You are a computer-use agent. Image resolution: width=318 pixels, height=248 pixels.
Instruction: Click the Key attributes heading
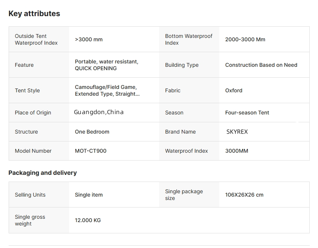(34, 14)
